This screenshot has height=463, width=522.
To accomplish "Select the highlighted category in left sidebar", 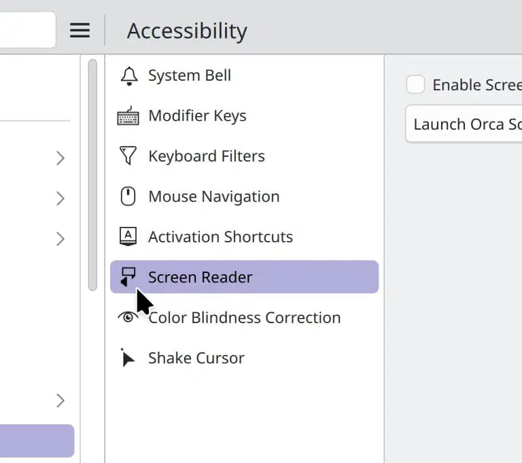I will pyautogui.click(x=37, y=441).
